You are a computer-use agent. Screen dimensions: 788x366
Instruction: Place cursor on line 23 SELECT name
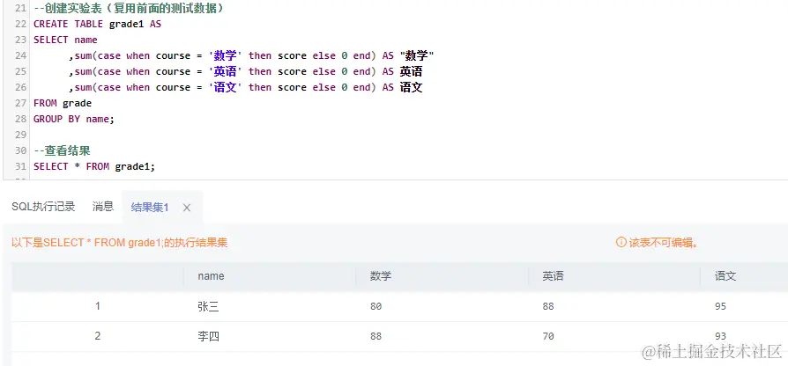tap(65, 40)
